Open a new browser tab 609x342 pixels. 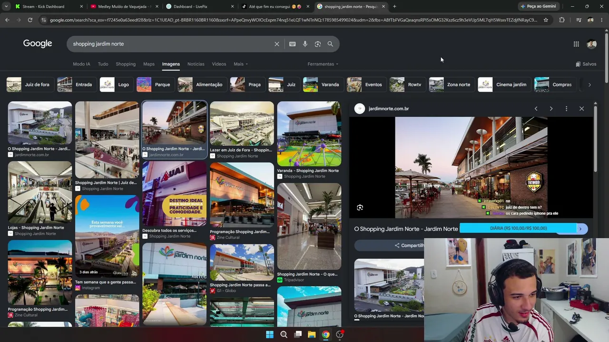pos(394,7)
